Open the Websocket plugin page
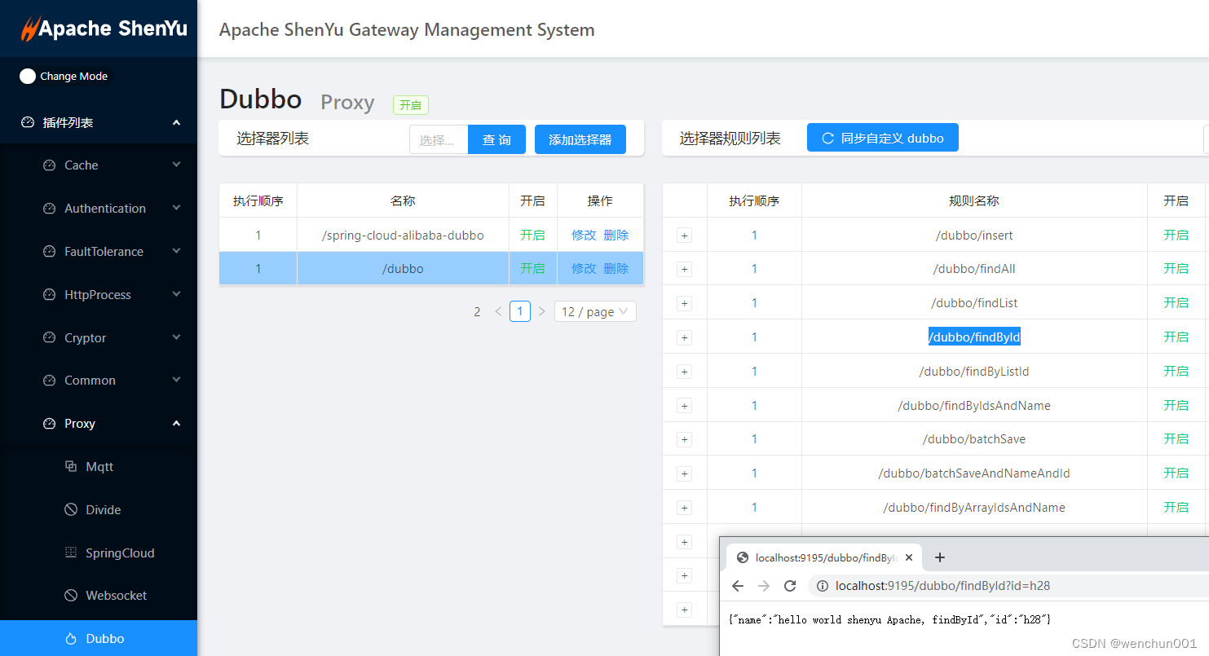This screenshot has height=656, width=1209. [x=99, y=596]
